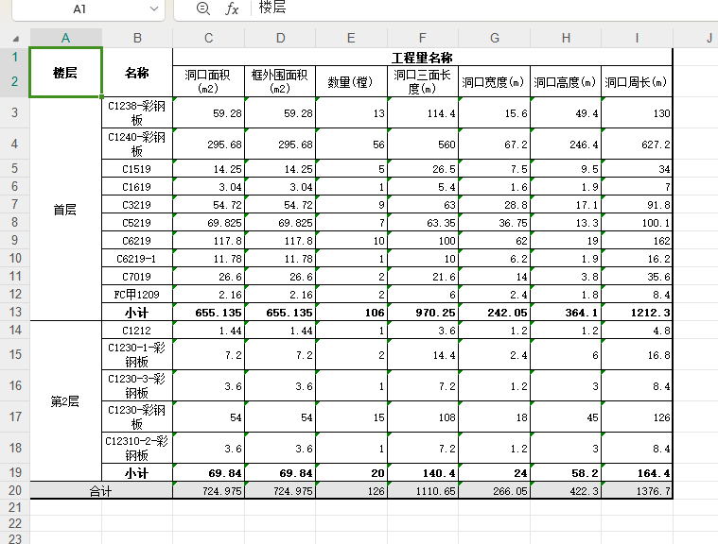Click the 洞口宽度(m) header cell
The height and width of the screenshot is (544, 718).
pyautogui.click(x=494, y=81)
